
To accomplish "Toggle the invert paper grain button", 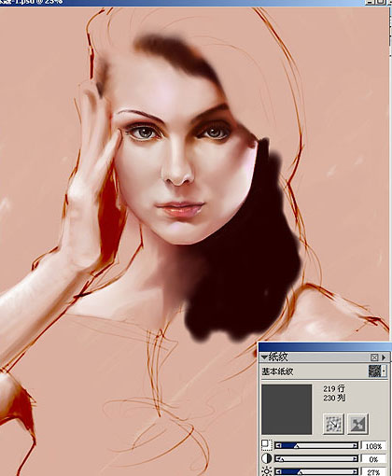I will (x=357, y=424).
